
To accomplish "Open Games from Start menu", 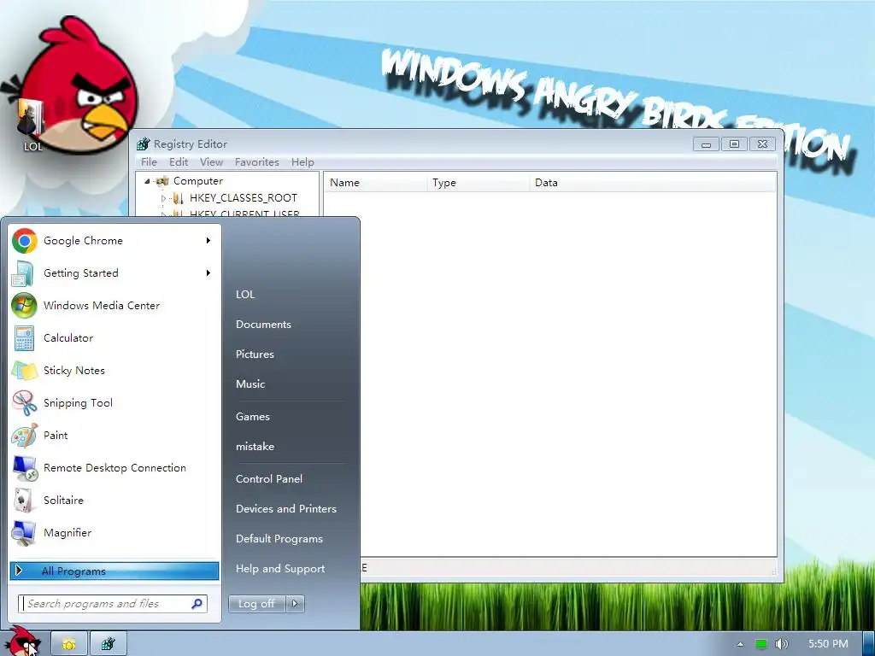I will pyautogui.click(x=252, y=416).
